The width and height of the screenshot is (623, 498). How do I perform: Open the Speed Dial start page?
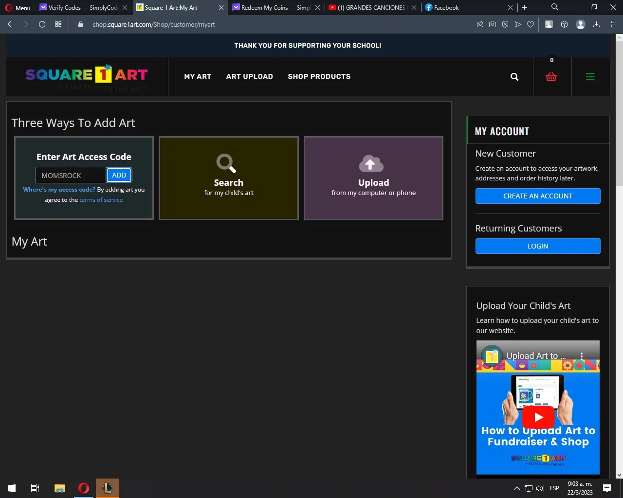pos(58,24)
